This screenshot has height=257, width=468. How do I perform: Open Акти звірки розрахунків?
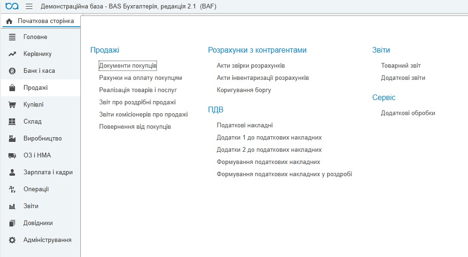250,66
